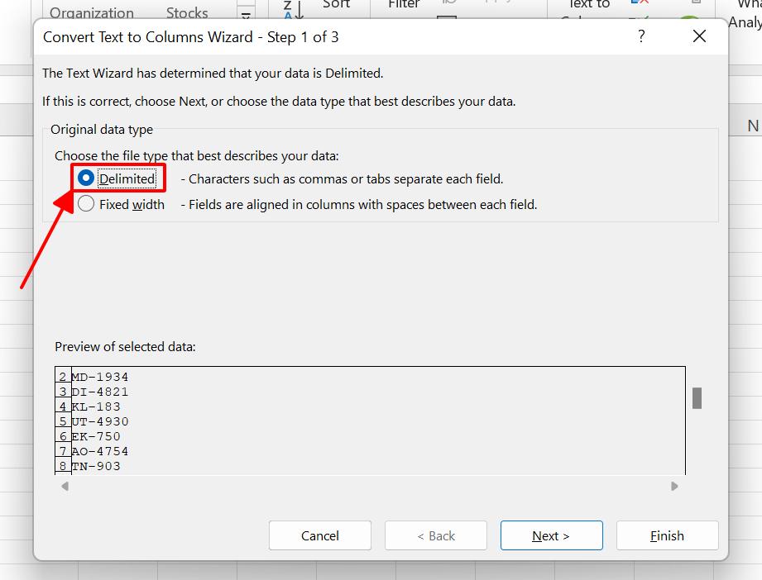Close the Convert Text to Columns dialog
Screen dimensions: 762x580
coord(699,36)
